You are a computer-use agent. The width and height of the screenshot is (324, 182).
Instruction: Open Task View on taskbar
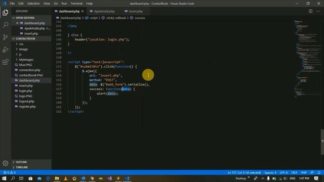[x=21, y=178]
